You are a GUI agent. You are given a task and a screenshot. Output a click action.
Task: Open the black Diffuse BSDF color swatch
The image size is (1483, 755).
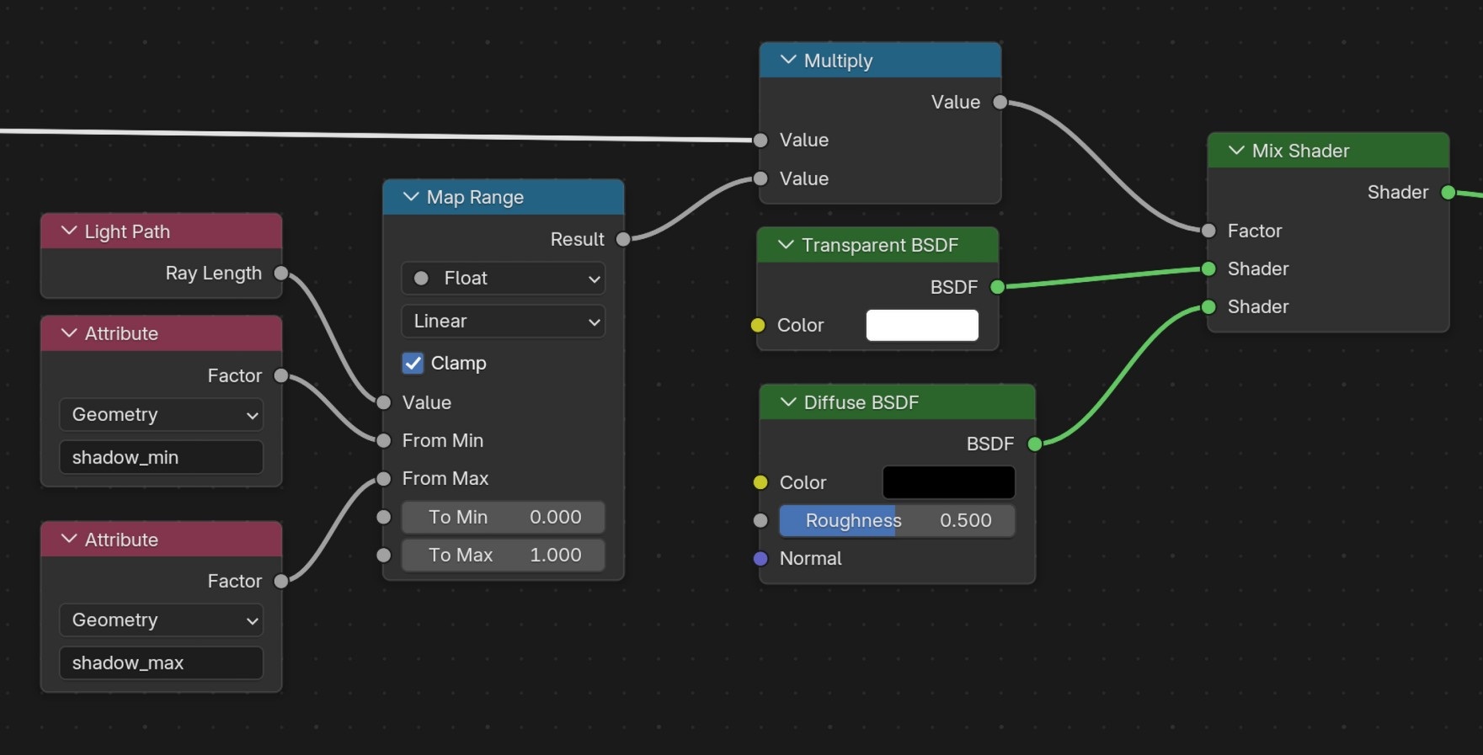[948, 482]
